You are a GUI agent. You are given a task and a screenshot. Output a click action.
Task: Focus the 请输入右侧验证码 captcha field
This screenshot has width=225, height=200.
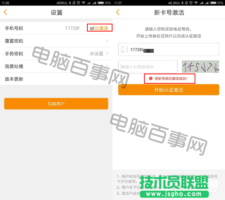click(x=148, y=67)
